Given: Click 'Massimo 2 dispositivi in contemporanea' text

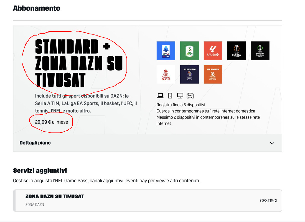Looking at the screenshot, I should click(208, 120).
